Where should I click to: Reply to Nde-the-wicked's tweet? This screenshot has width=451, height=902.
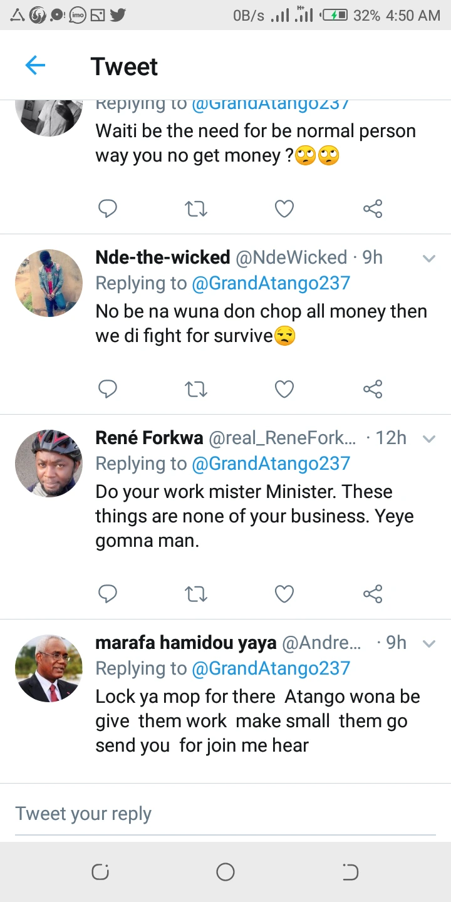click(x=108, y=389)
